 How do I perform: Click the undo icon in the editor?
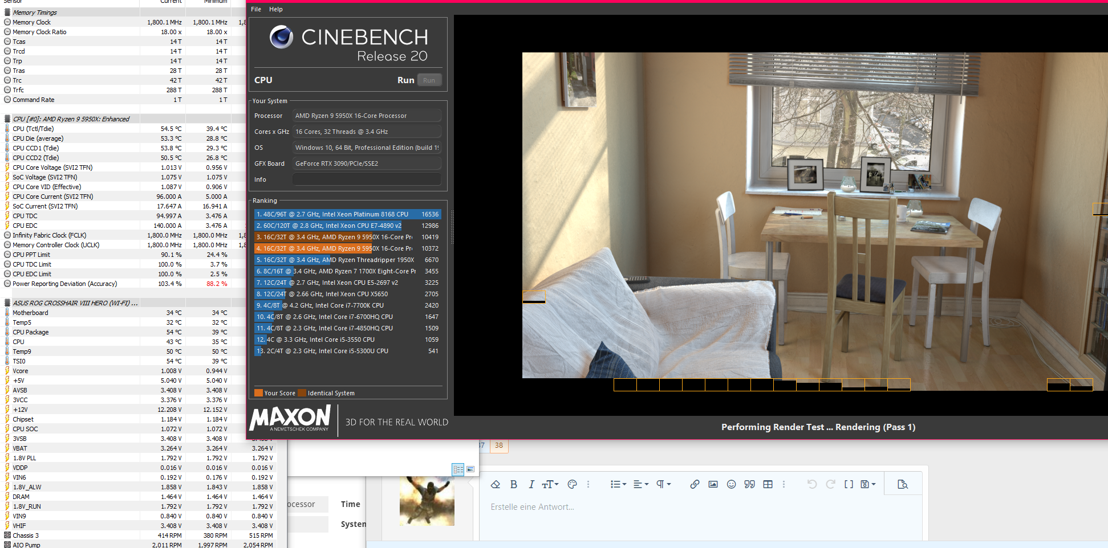point(812,484)
